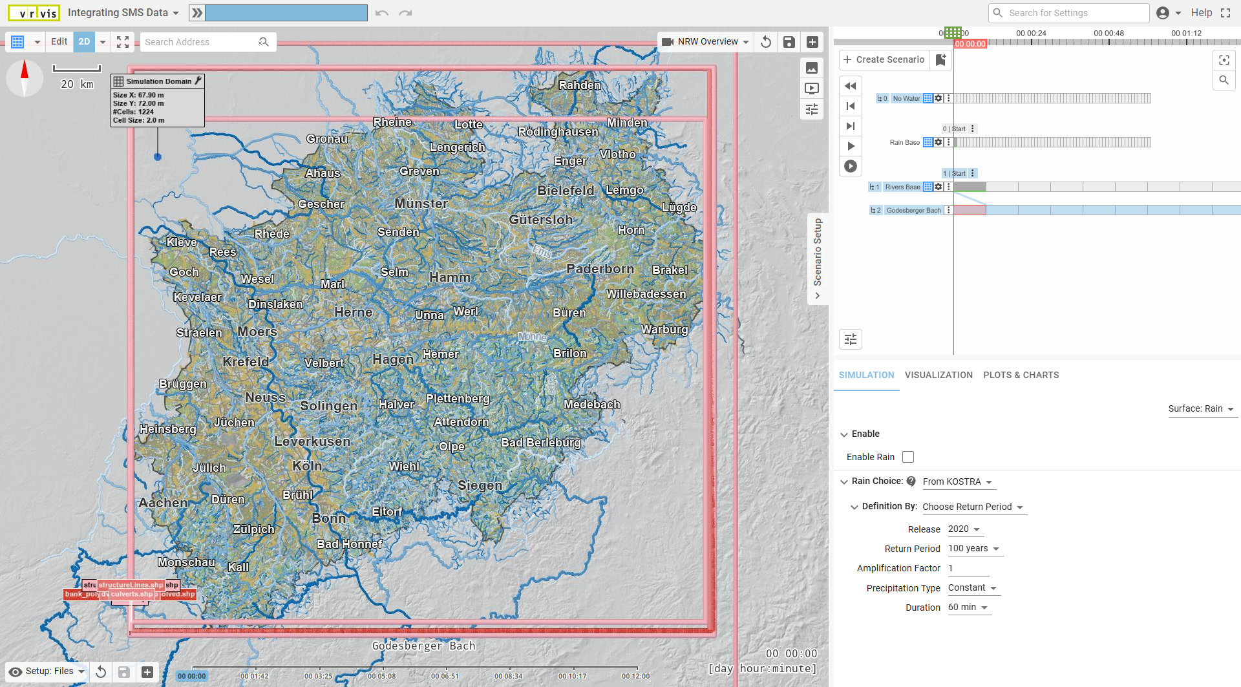Screen dimensions: 1241x687
Task: Open the Return Period dropdown
Action: click(x=973, y=549)
